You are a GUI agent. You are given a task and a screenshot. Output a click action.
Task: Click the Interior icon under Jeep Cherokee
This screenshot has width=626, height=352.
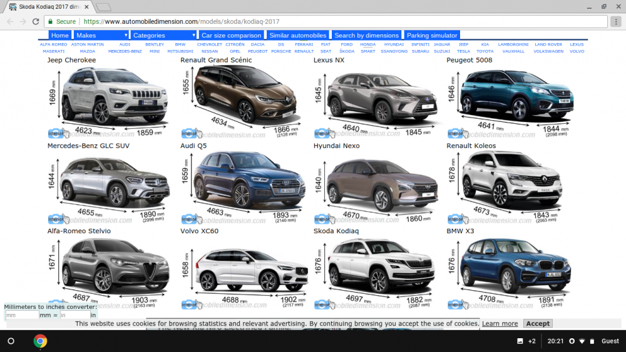(58, 133)
